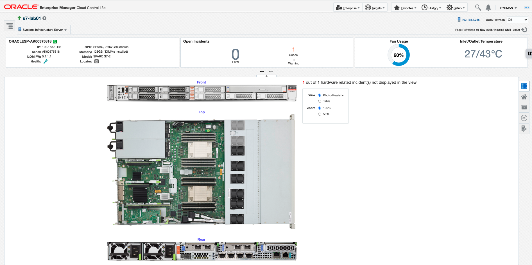
Task: Open the SYSMAN user dropdown
Action: pyautogui.click(x=508, y=8)
